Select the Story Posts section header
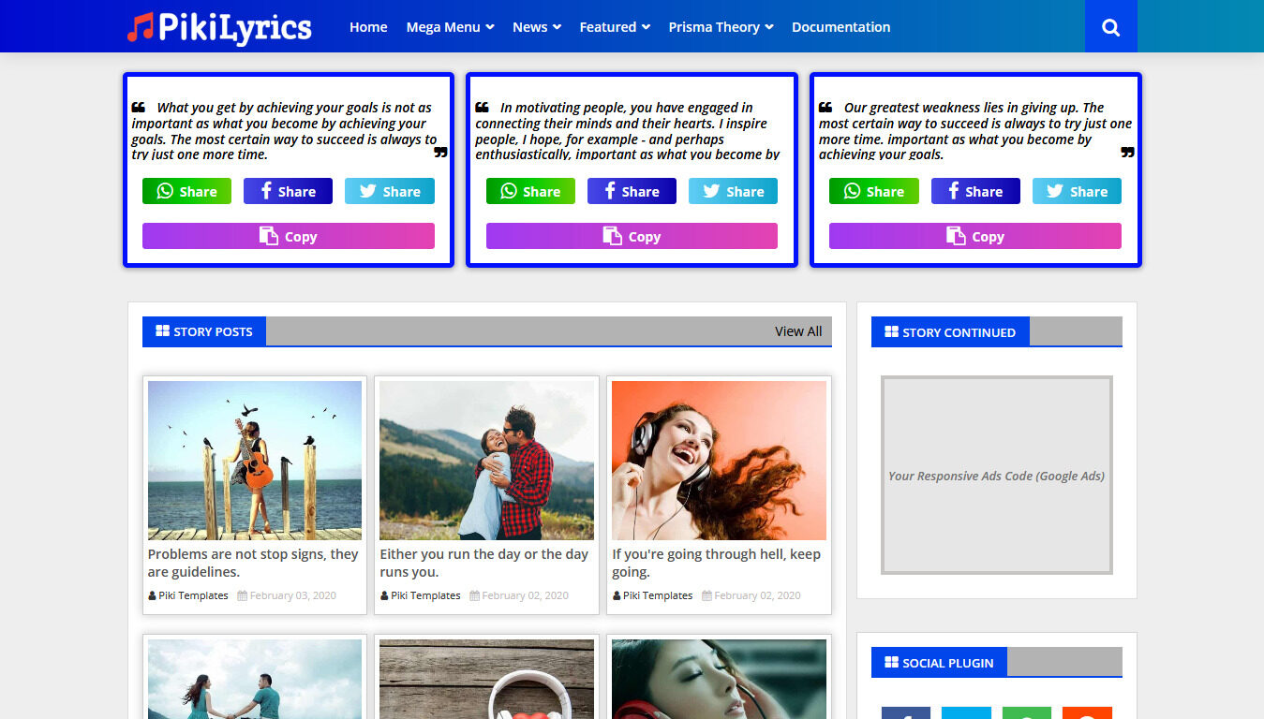This screenshot has height=719, width=1264. (204, 331)
